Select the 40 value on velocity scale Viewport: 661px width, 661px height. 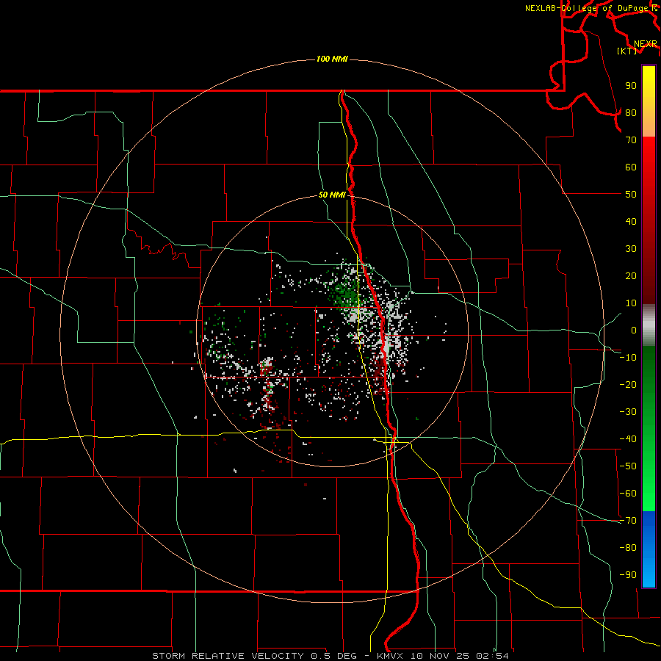pyautogui.click(x=631, y=221)
